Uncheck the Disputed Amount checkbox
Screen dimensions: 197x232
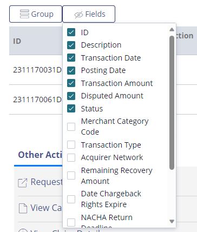71,96
